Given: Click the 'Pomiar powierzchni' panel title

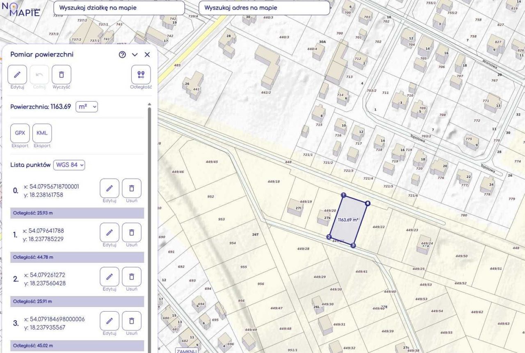Looking at the screenshot, I should click(x=42, y=55).
